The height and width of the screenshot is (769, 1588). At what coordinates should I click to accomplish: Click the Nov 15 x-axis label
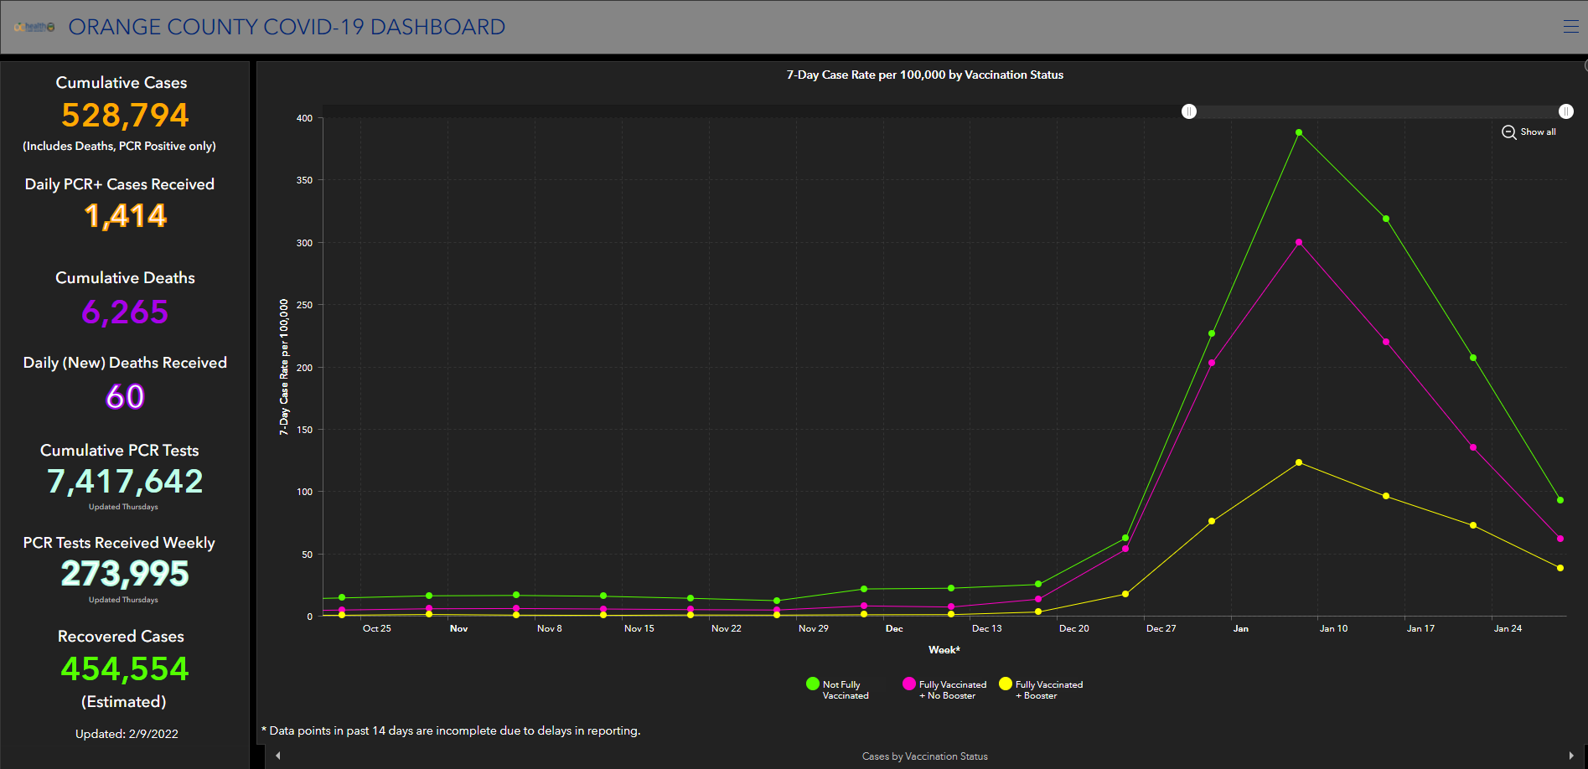click(639, 628)
